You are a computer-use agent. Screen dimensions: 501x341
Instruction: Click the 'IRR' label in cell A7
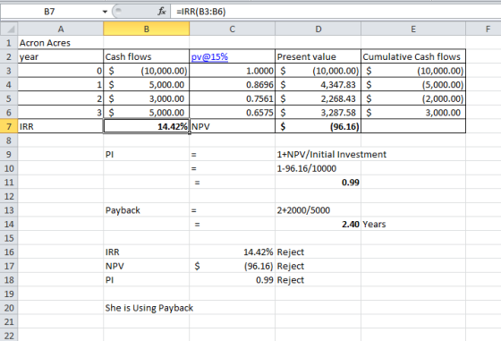61,126
